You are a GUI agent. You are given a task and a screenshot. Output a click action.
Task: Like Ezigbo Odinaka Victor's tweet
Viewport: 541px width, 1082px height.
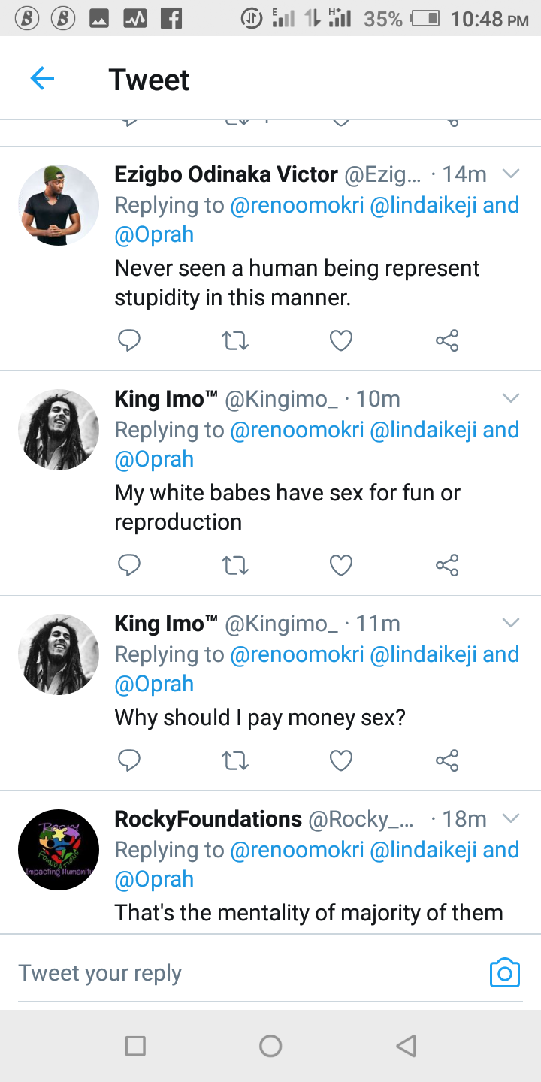click(341, 342)
